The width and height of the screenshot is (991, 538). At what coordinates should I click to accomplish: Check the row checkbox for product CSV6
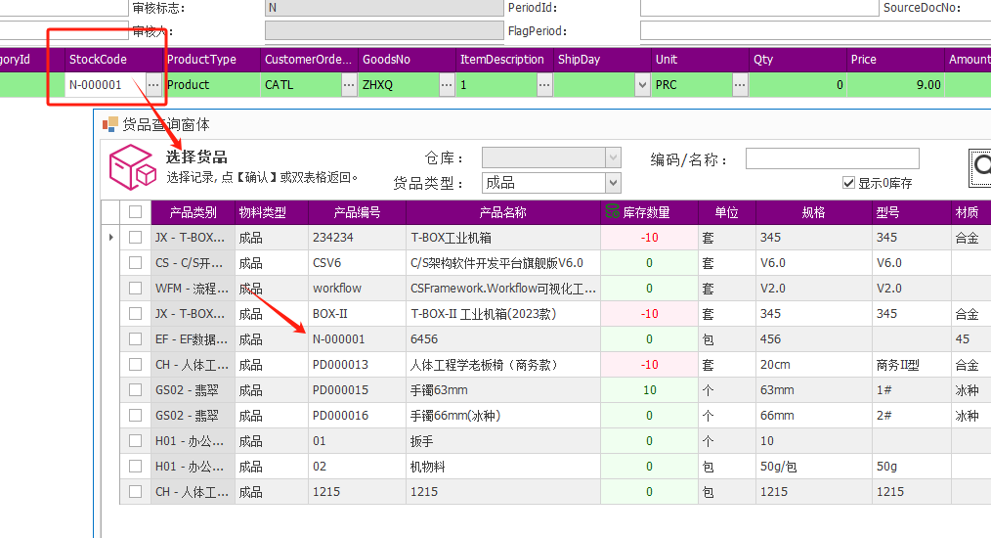135,263
